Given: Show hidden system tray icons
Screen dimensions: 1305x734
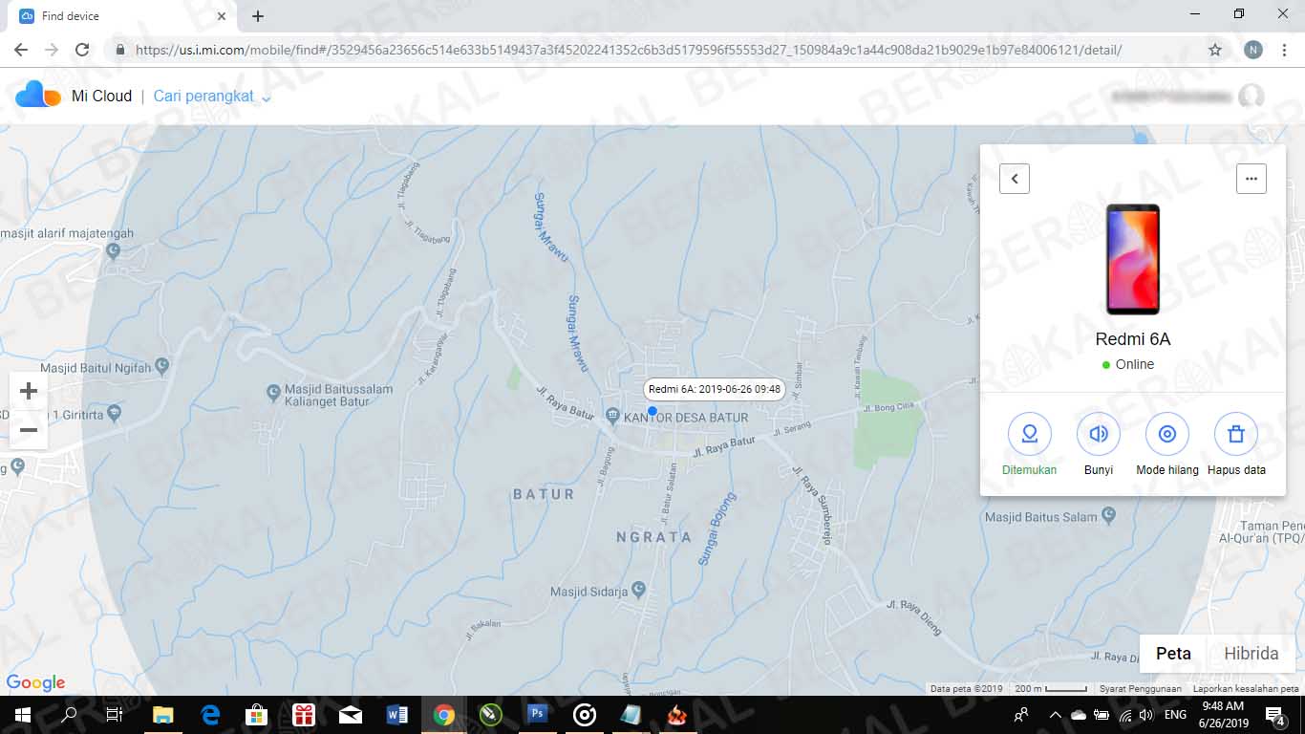Looking at the screenshot, I should pos(1055,715).
